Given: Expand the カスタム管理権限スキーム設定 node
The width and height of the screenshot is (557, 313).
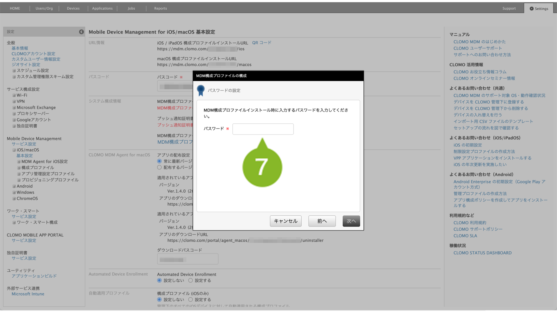Looking at the screenshot, I should (14, 77).
